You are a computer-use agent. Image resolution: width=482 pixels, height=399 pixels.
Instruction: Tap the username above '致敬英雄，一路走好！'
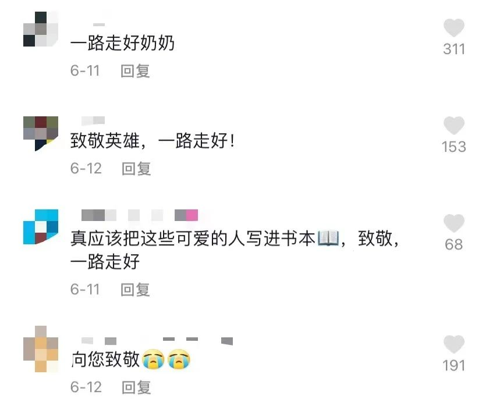[93, 120]
